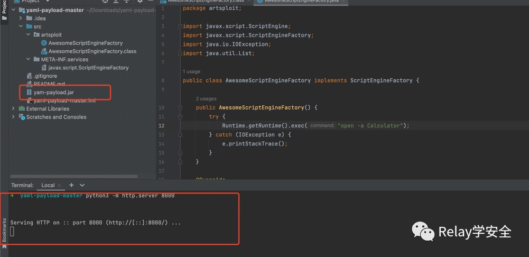Viewport: 529px width, 257px height.
Task: Click the "open -a Calculator" string literal
Action: click(x=372, y=126)
